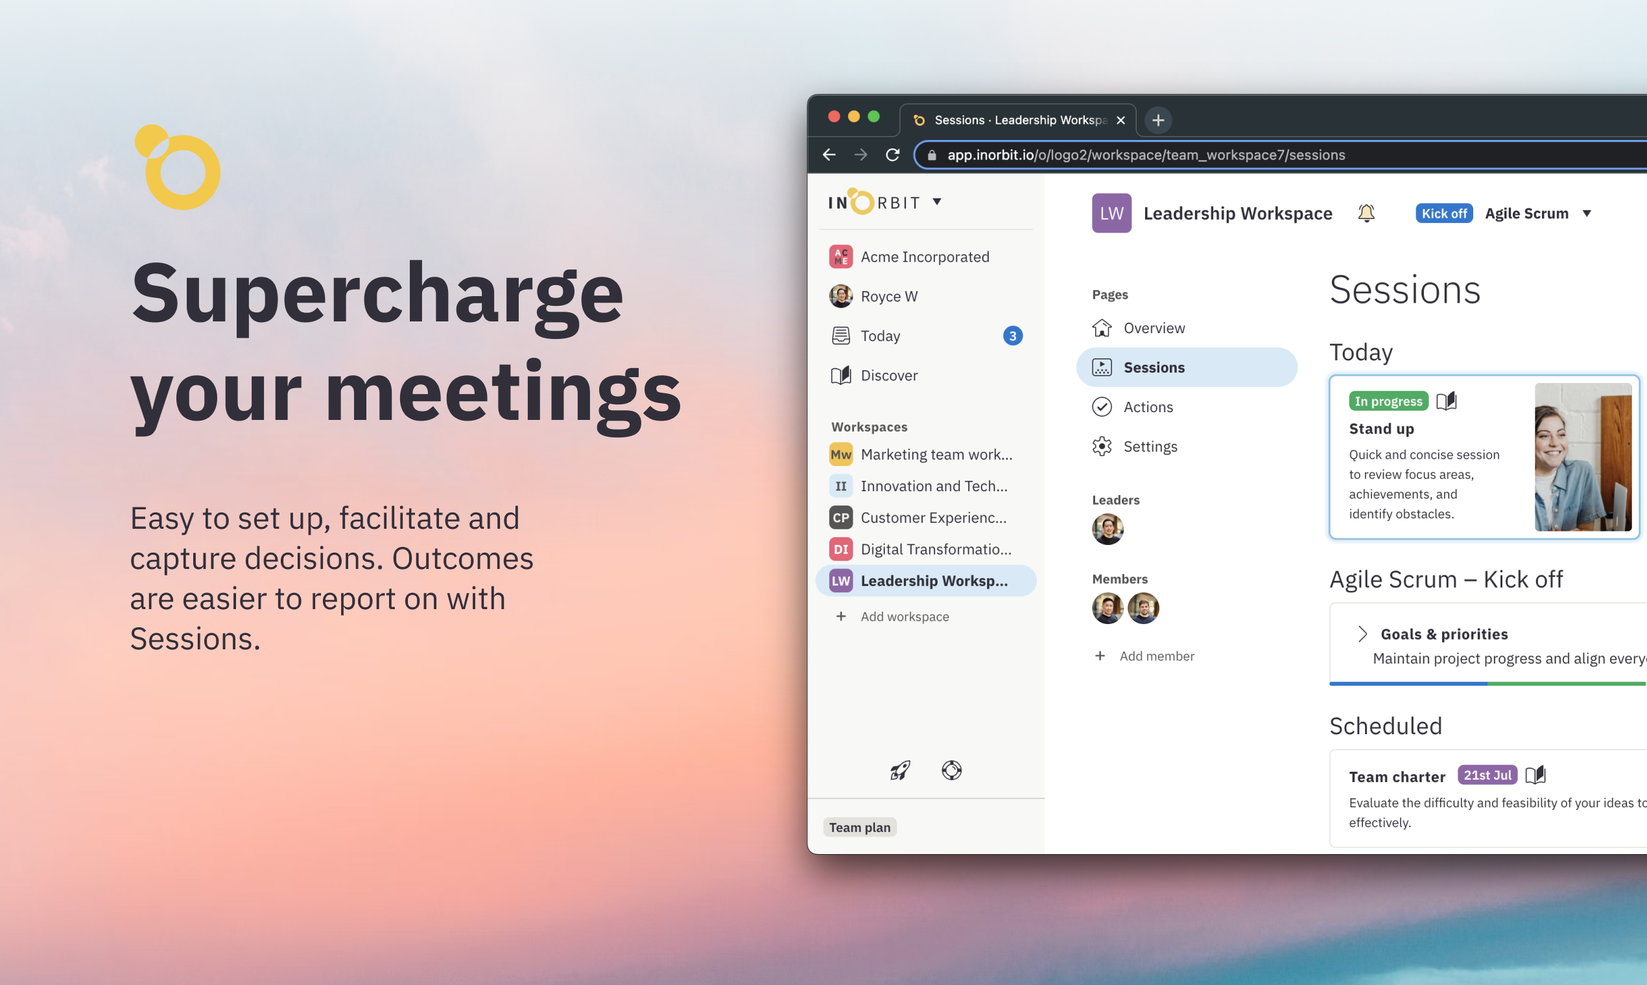Click the address bar URL field
This screenshot has width=1647, height=985.
pos(1282,155)
